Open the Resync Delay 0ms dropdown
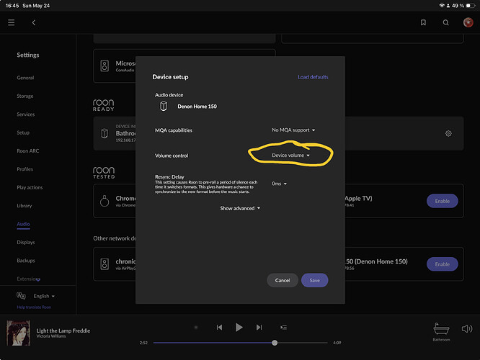Screen dimensions: 480x360 click(x=279, y=184)
